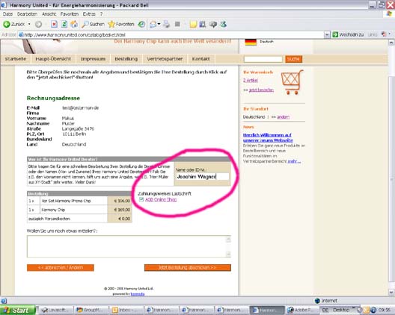Open the Windows Start menu
Viewport: 395px width, 315px height.
coord(17,311)
